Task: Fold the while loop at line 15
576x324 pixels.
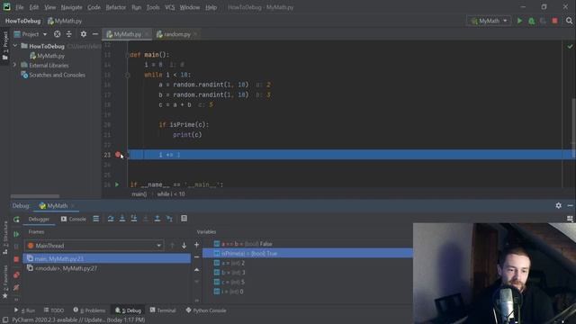Action: coord(128,75)
